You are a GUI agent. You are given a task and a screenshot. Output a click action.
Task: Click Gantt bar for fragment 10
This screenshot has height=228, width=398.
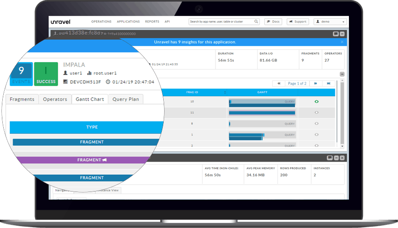tap(262, 103)
